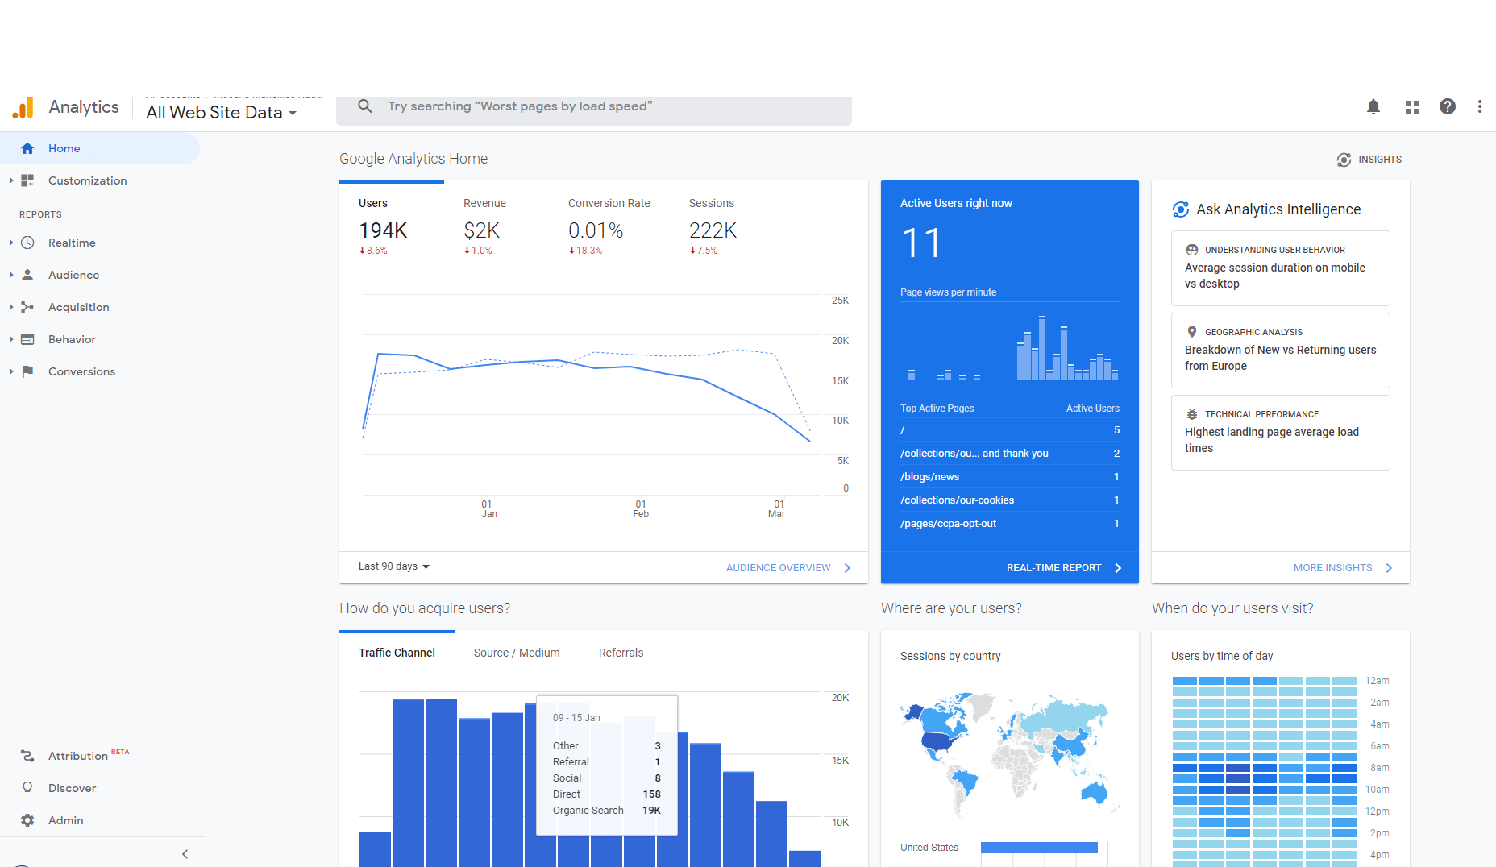The image size is (1496, 867).
Task: Click the Acquisition arrows icon
Action: [27, 307]
